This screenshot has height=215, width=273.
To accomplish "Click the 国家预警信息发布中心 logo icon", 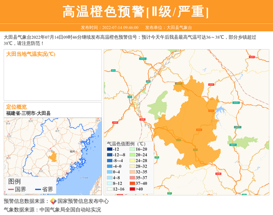I will 53,201.
